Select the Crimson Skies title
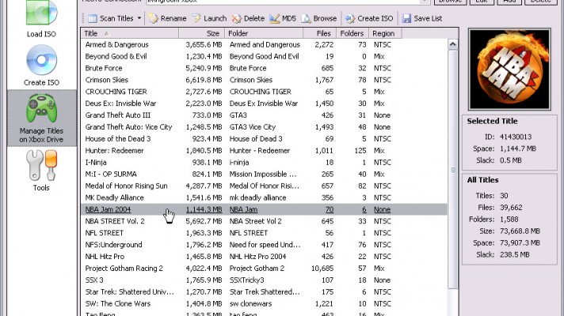This screenshot has height=316, width=564. [x=106, y=80]
